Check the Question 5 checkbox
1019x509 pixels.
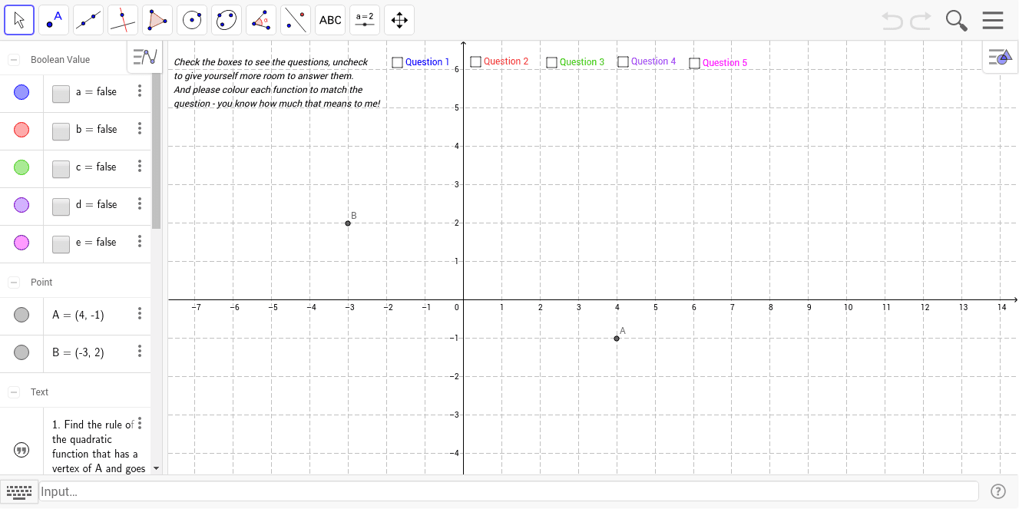pos(694,63)
